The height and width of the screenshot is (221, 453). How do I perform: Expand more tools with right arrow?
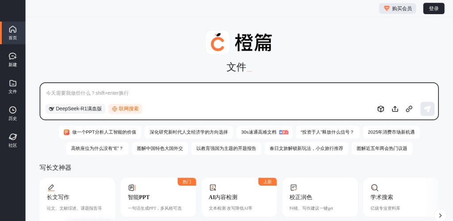[440, 215]
